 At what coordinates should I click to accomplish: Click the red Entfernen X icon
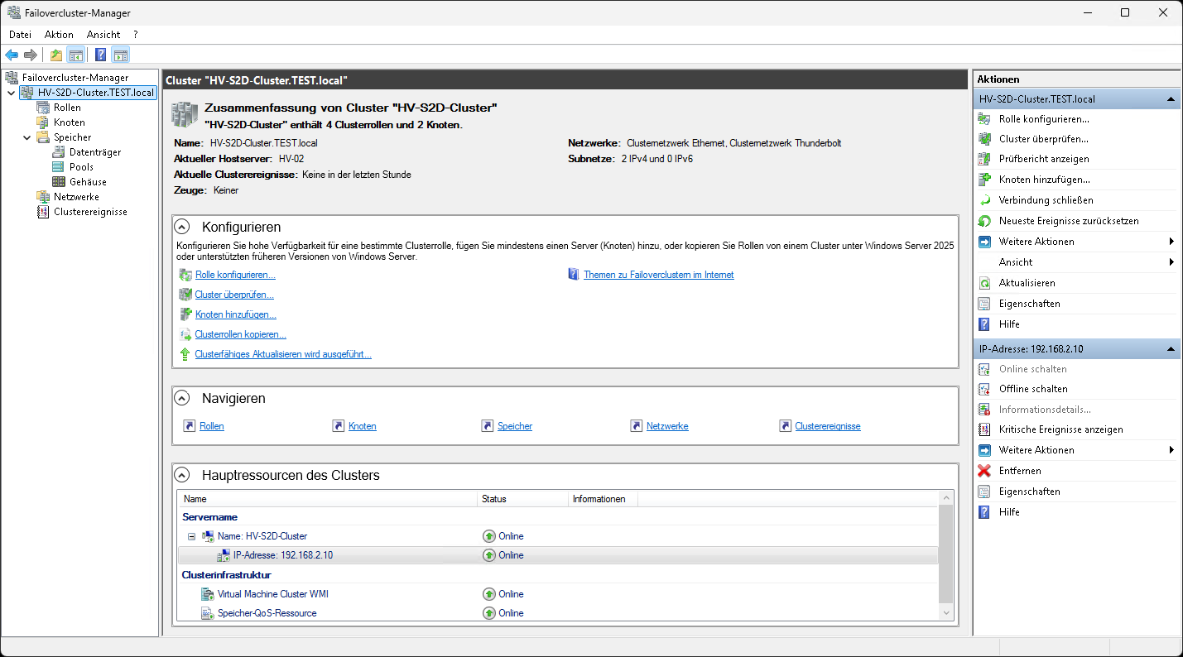pyautogui.click(x=984, y=471)
